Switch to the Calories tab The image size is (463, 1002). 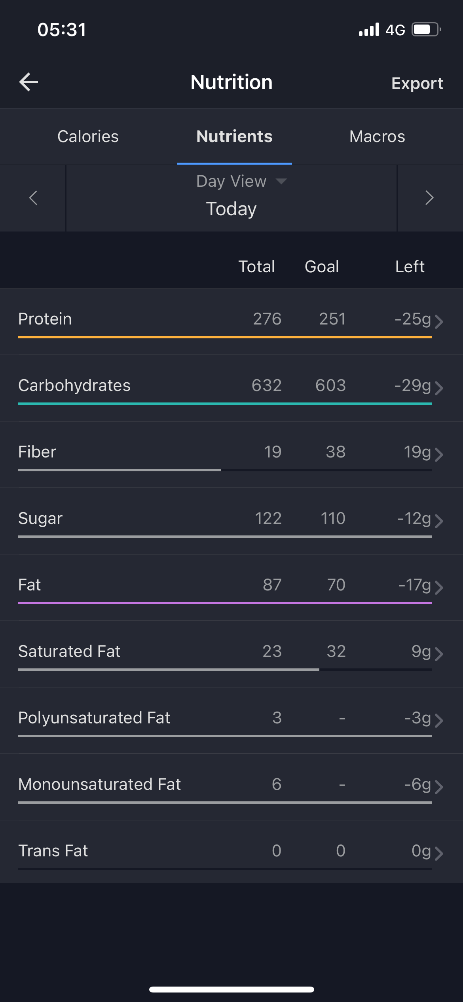click(x=88, y=137)
